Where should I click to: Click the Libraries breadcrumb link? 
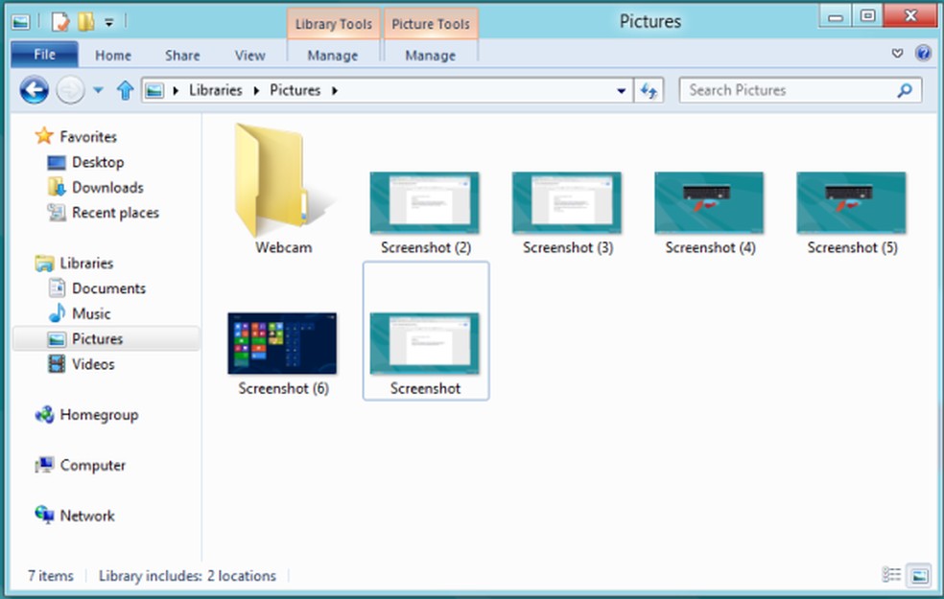[216, 89]
